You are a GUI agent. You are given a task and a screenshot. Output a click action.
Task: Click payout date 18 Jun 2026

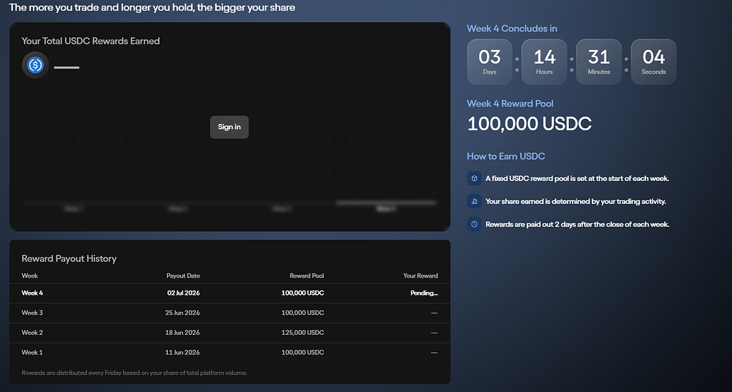click(182, 333)
